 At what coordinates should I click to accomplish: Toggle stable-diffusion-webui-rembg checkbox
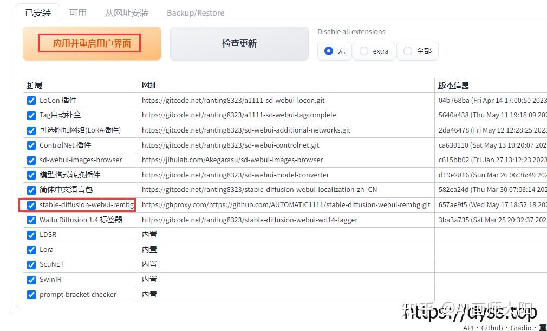click(31, 205)
